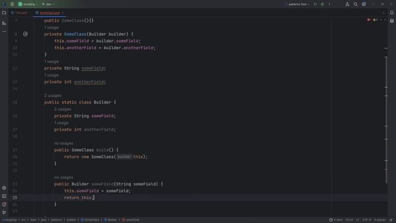Go to previous highlighted problem arrow
Screen dimensions: 396x223
point(381,20)
